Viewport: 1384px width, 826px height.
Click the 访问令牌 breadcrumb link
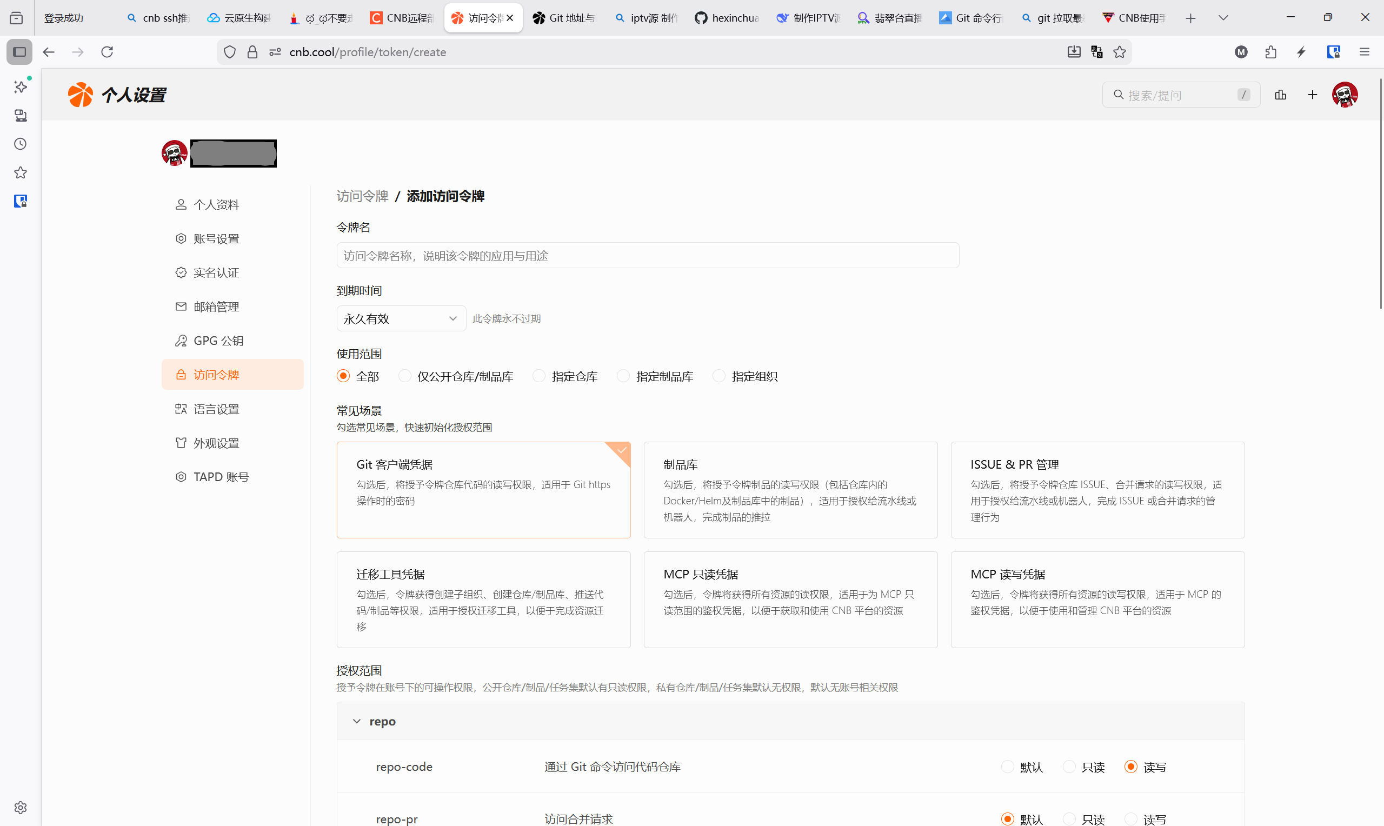tap(362, 196)
